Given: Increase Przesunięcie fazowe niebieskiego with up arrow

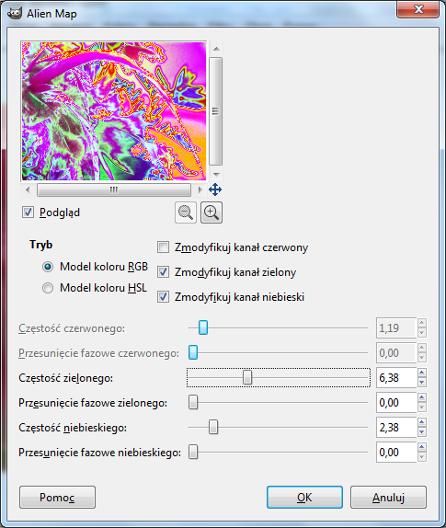Looking at the screenshot, I should pyautogui.click(x=422, y=447).
